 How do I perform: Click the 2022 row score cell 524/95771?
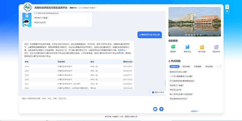tap(127, 75)
